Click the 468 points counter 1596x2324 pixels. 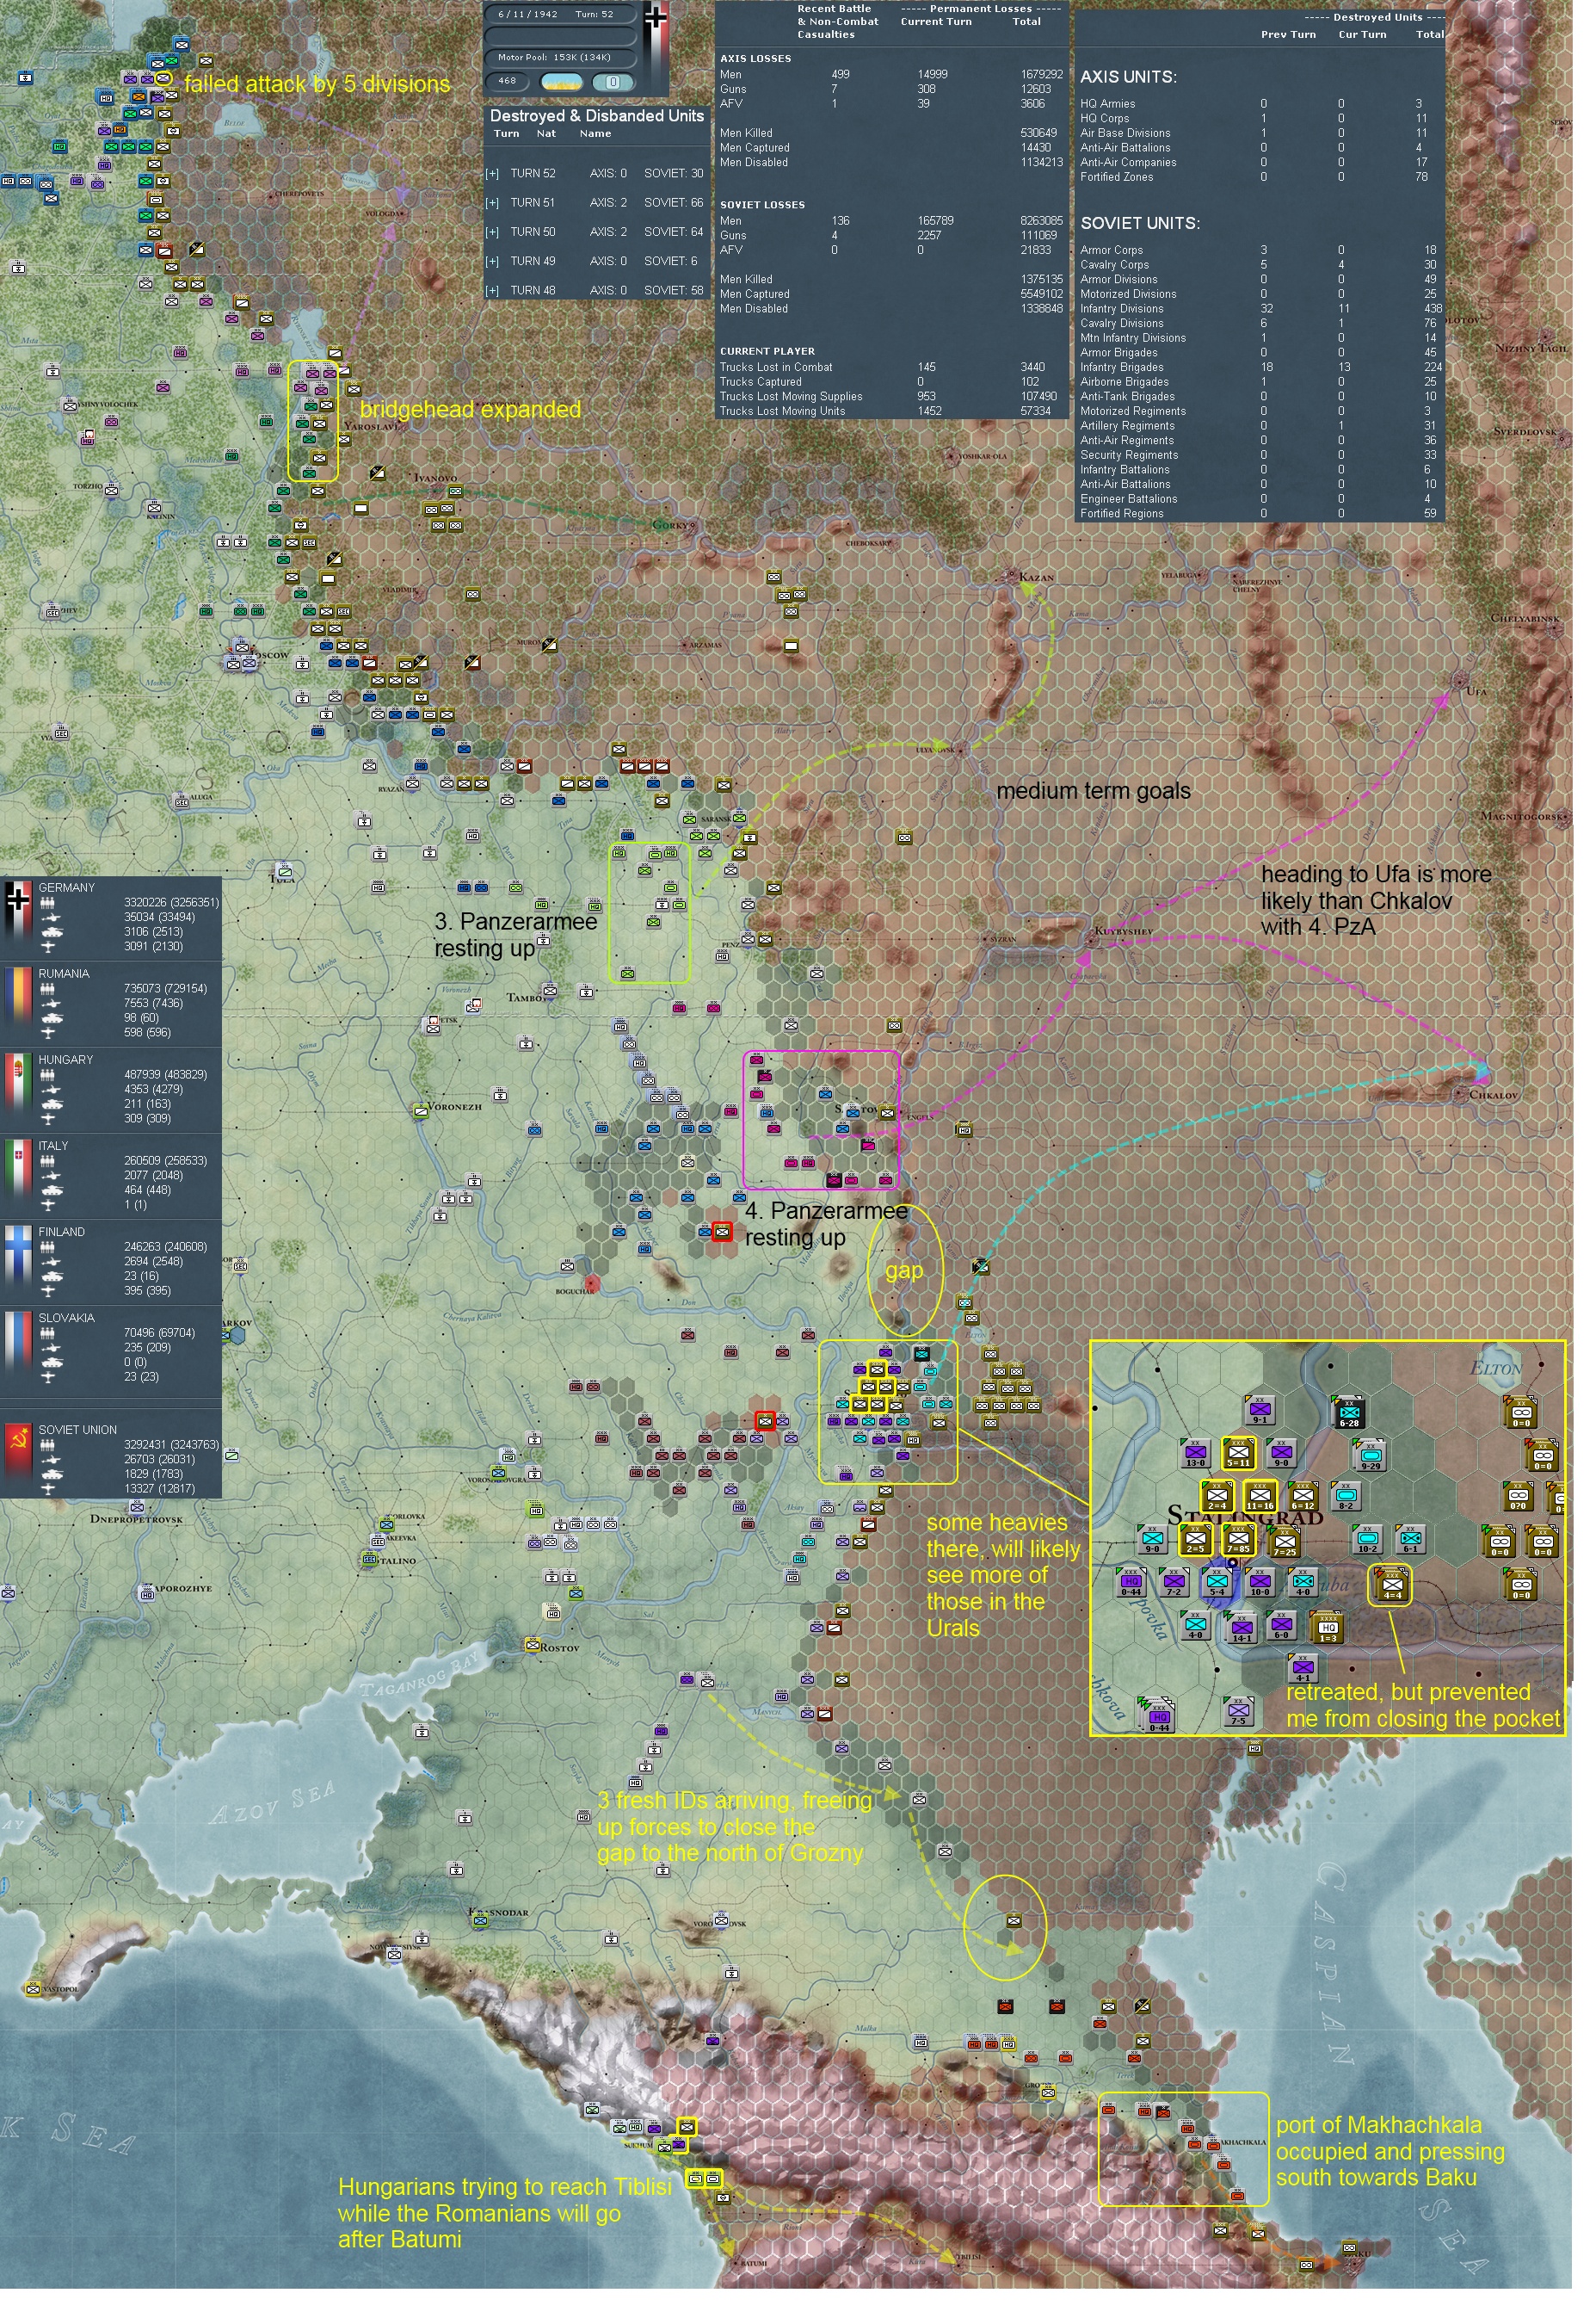[x=508, y=82]
